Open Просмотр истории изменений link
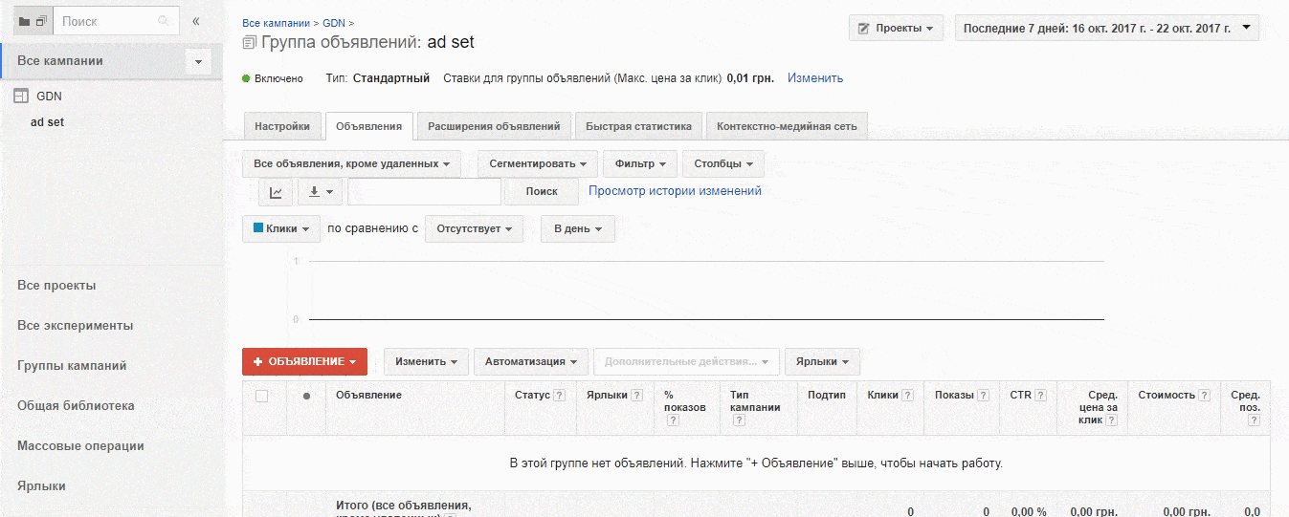Image resolution: width=1289 pixels, height=517 pixels. click(x=675, y=191)
